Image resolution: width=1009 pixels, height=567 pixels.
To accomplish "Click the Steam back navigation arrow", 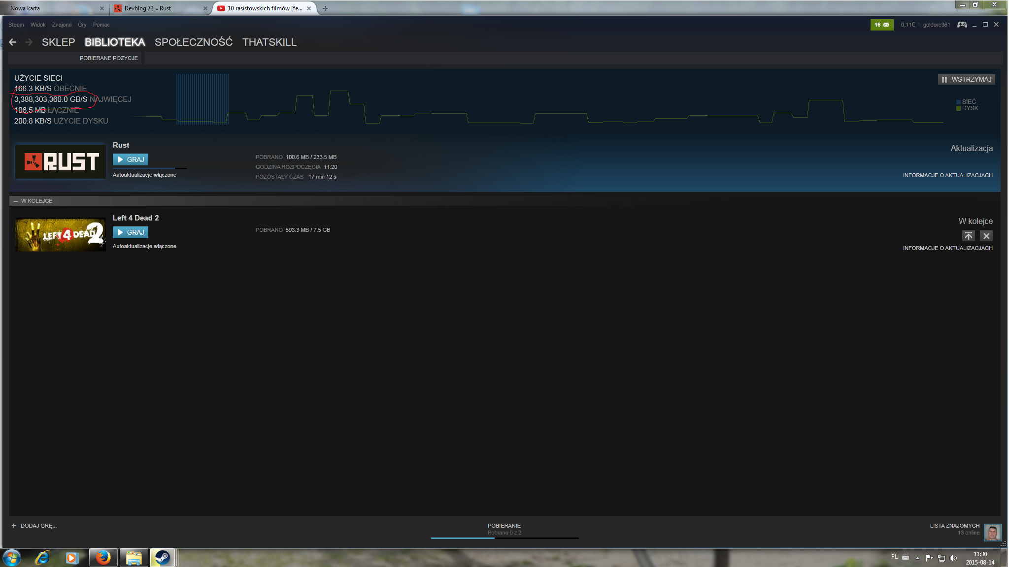I will pos(13,42).
